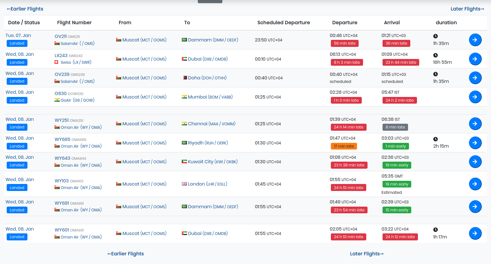The image size is (491, 264).
Task: Go to Later Flights at bottom
Action: pos(367,254)
